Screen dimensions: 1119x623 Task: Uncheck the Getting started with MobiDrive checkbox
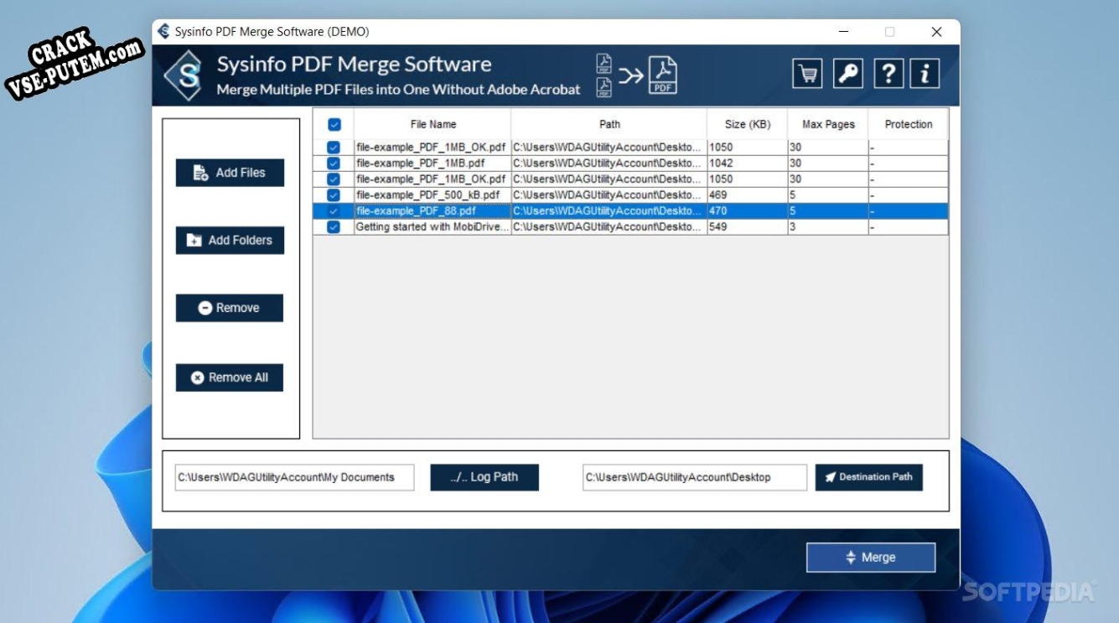334,227
